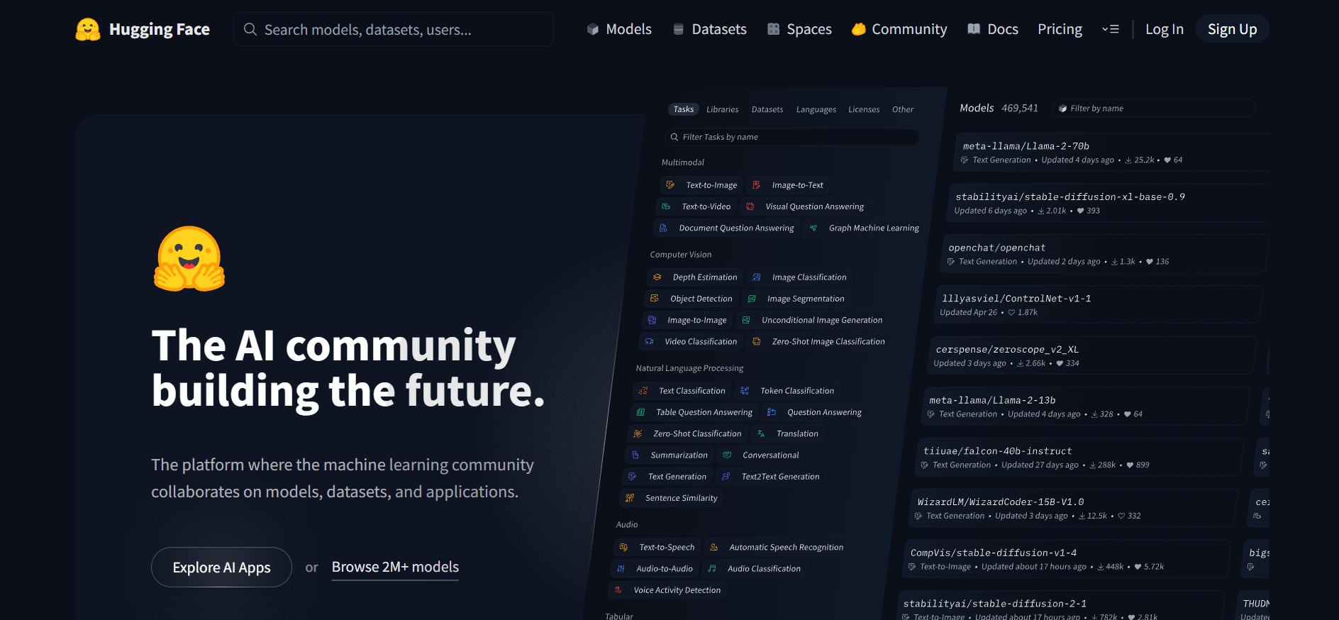The height and width of the screenshot is (620, 1339).
Task: Open the openchat/openchat model card
Action: tap(1105, 254)
